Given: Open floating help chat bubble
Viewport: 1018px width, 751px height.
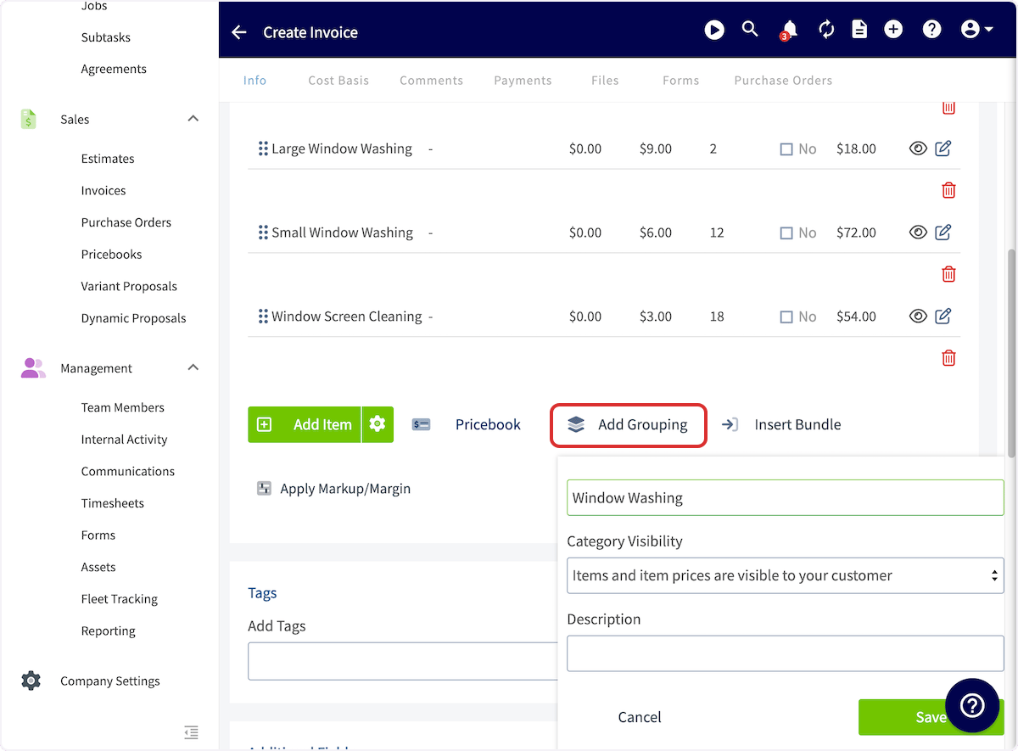Looking at the screenshot, I should coord(972,705).
